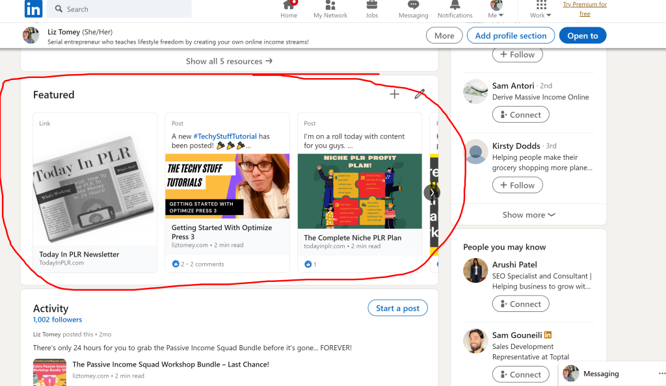Click the Open to button
This screenshot has height=386, width=666.
coord(583,36)
